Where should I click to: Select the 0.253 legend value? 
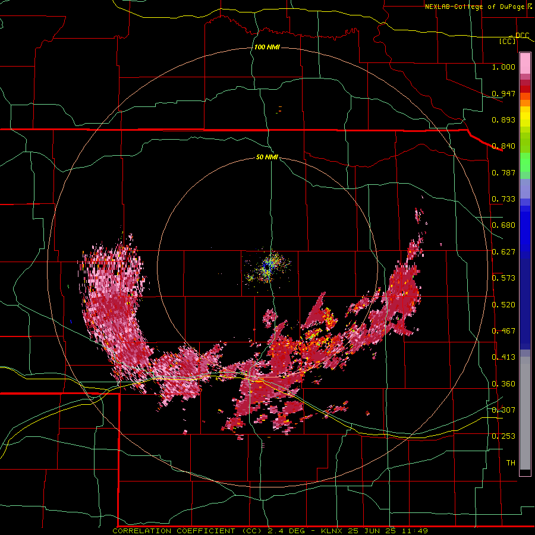[503, 436]
